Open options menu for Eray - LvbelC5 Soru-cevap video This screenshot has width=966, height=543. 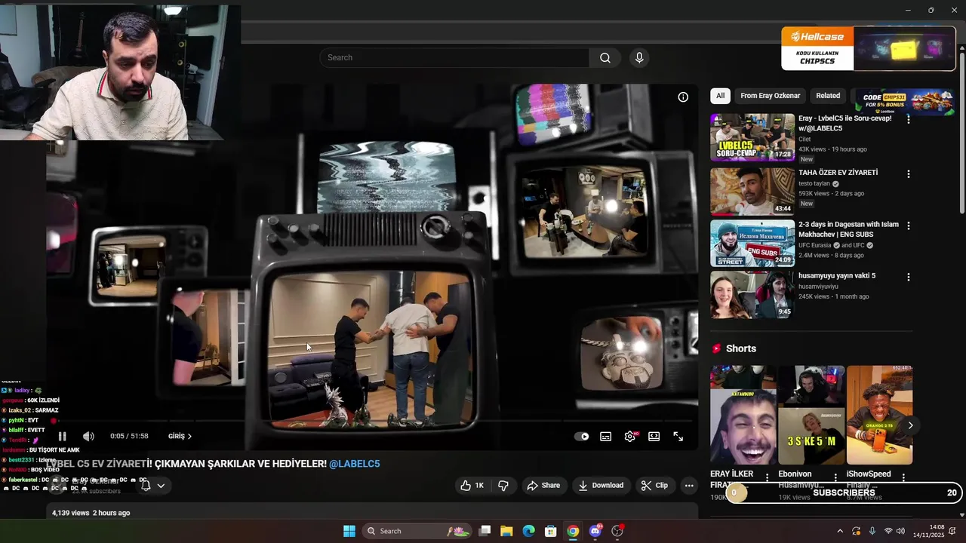coord(908,119)
